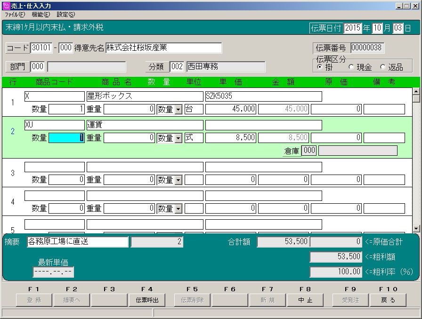This screenshot has width=422, height=319.
Task: Click row 2 備考 field
Action: [384, 138]
